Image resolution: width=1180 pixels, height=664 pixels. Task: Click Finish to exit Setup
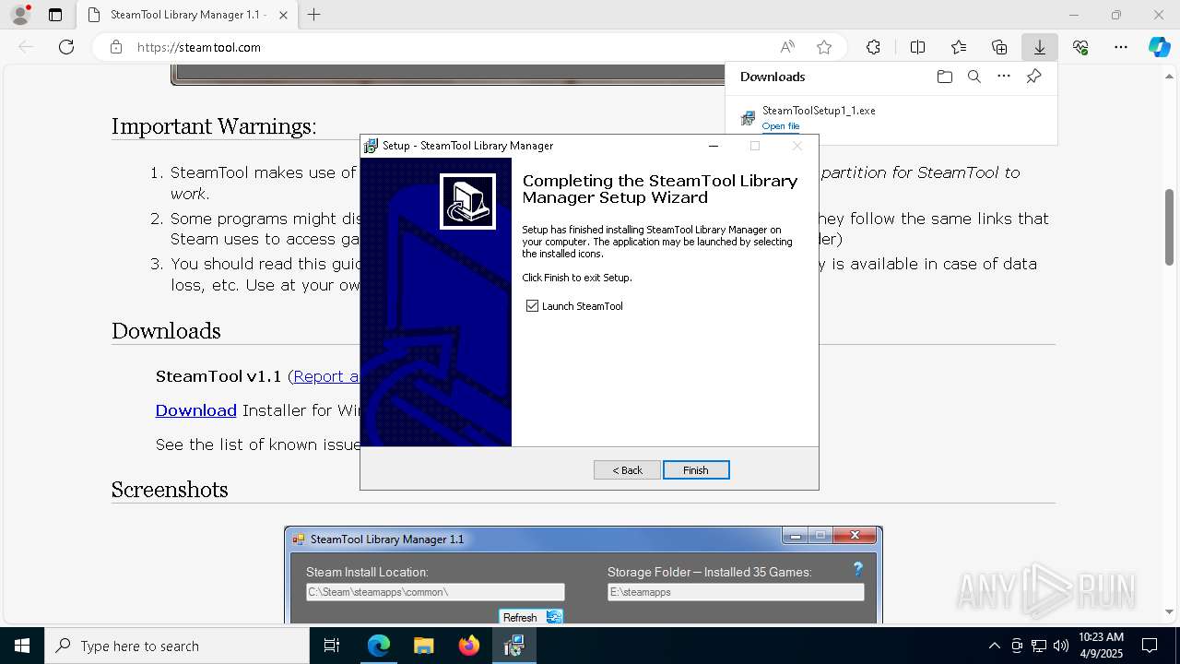(696, 470)
